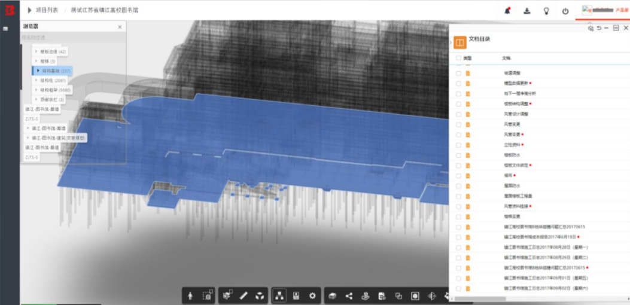Click the record circle icon in bottom toolbar
Viewport: 630px width, 305px height.
click(415, 296)
